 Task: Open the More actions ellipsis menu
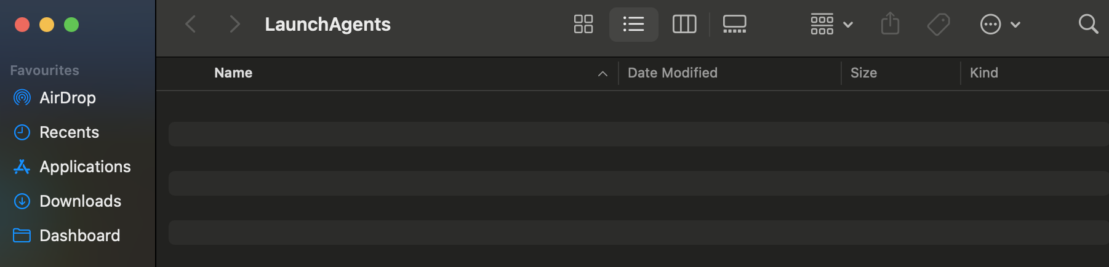(999, 25)
